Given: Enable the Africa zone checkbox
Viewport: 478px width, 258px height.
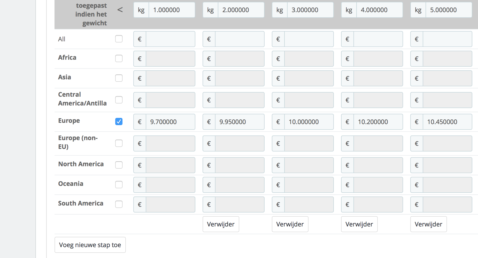Looking at the screenshot, I should pyautogui.click(x=119, y=58).
